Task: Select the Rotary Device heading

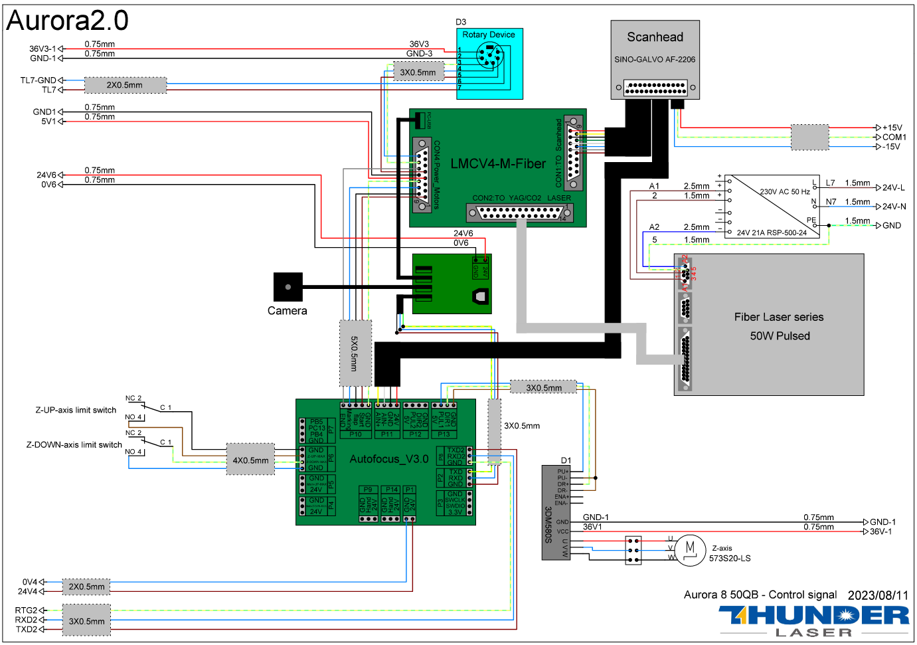Action: click(489, 35)
